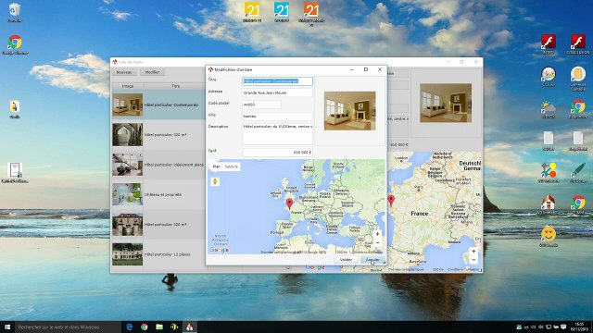Click inside the Description text area
This screenshot has height=333, width=593.
[278, 133]
